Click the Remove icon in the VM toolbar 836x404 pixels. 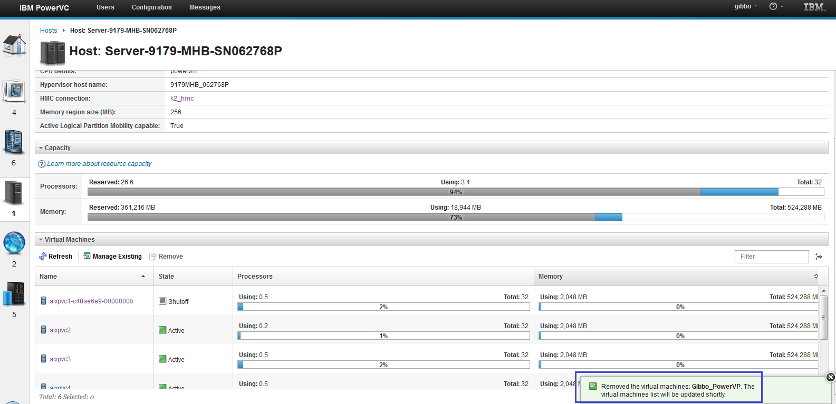pos(153,257)
